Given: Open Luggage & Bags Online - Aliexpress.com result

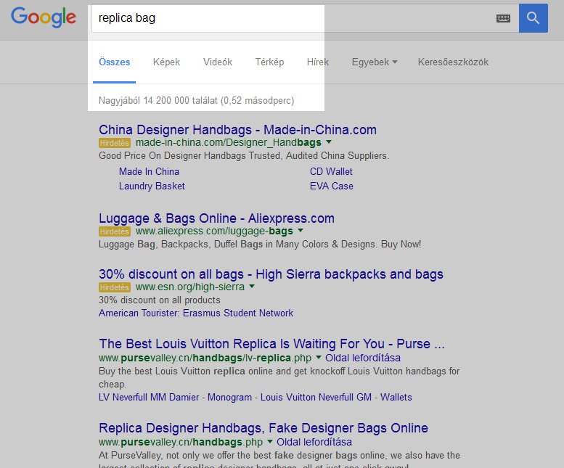Looking at the screenshot, I should [x=216, y=218].
